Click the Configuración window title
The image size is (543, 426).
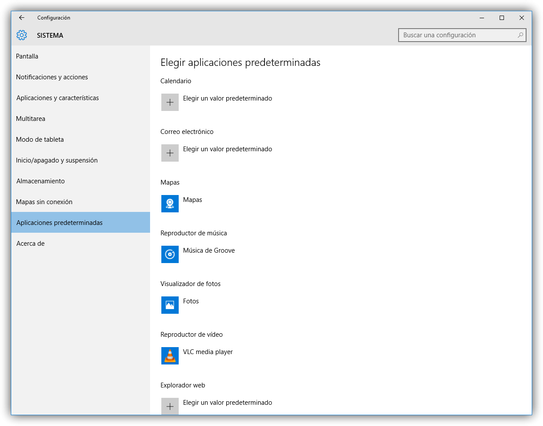(54, 18)
